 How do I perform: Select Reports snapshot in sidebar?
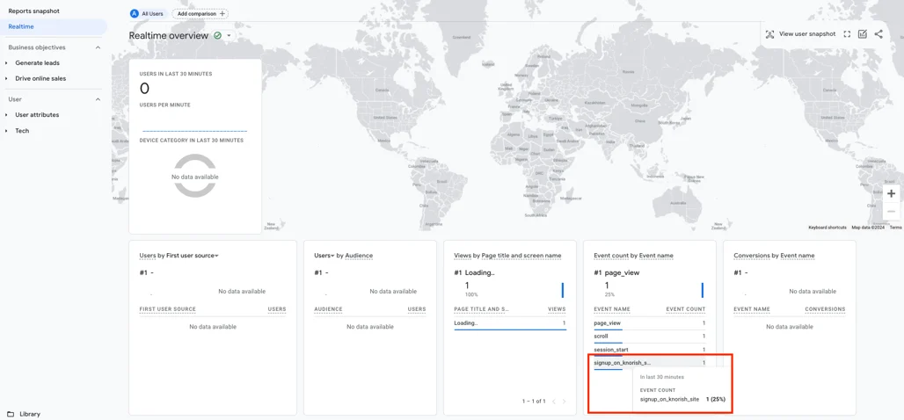34,11
